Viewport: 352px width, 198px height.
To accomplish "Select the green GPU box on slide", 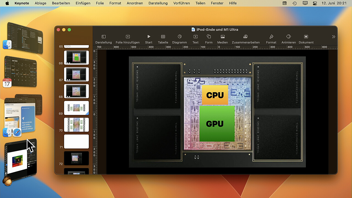I will [x=217, y=124].
